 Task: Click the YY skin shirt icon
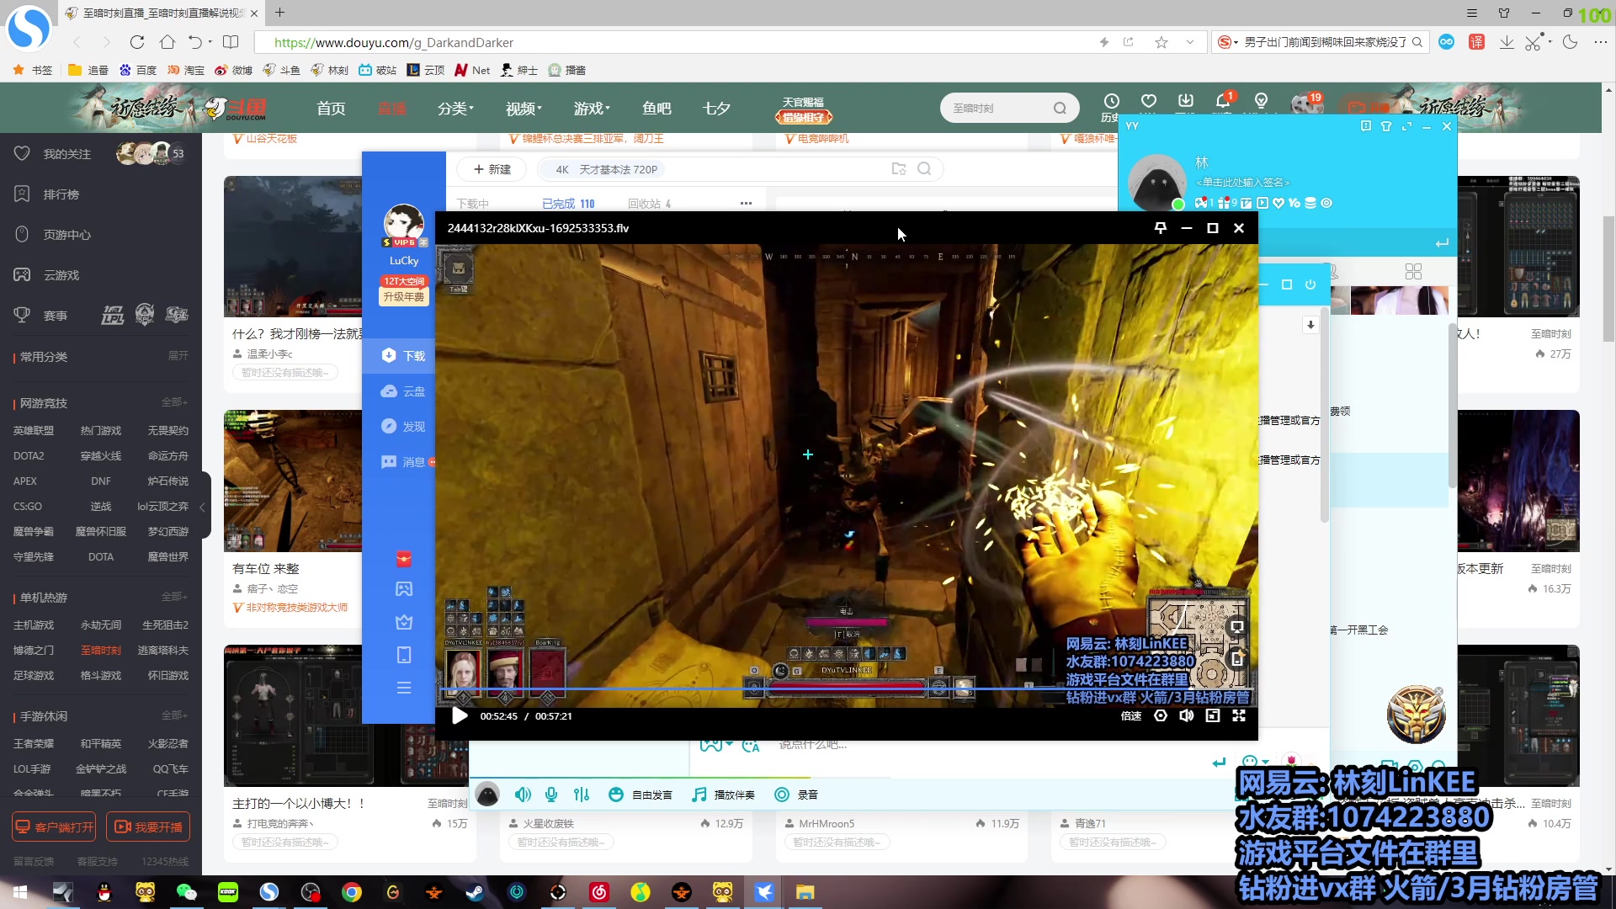click(x=1386, y=126)
